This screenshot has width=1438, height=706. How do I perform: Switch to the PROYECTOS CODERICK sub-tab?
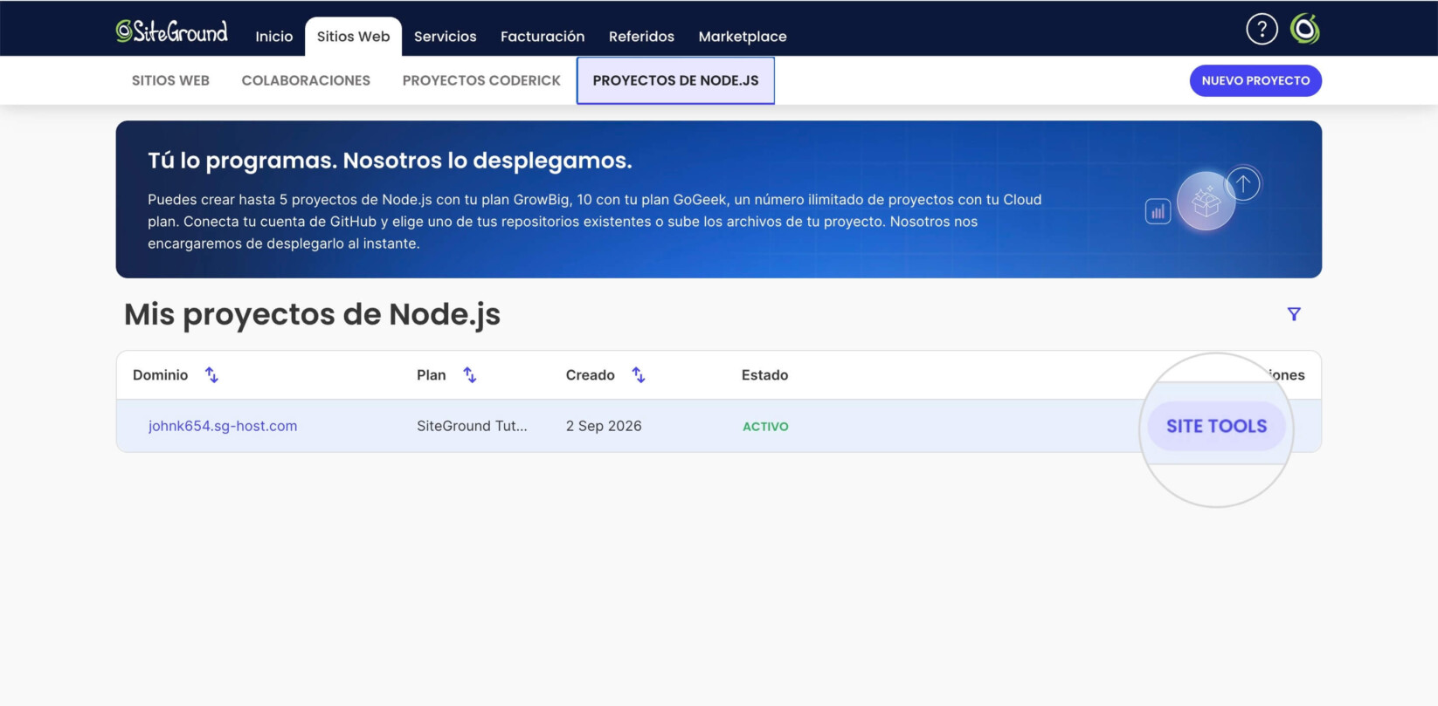[481, 80]
